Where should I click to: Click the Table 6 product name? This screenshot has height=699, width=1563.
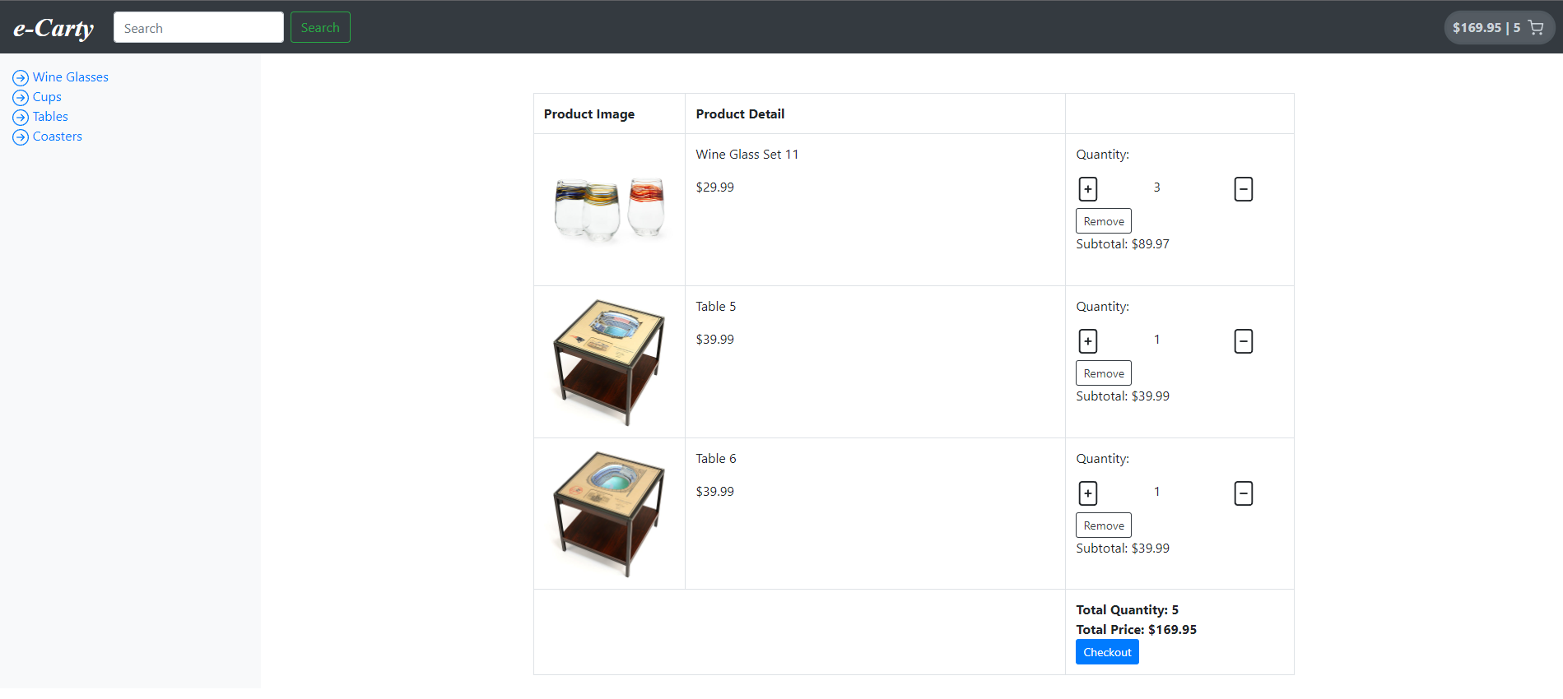tap(715, 459)
